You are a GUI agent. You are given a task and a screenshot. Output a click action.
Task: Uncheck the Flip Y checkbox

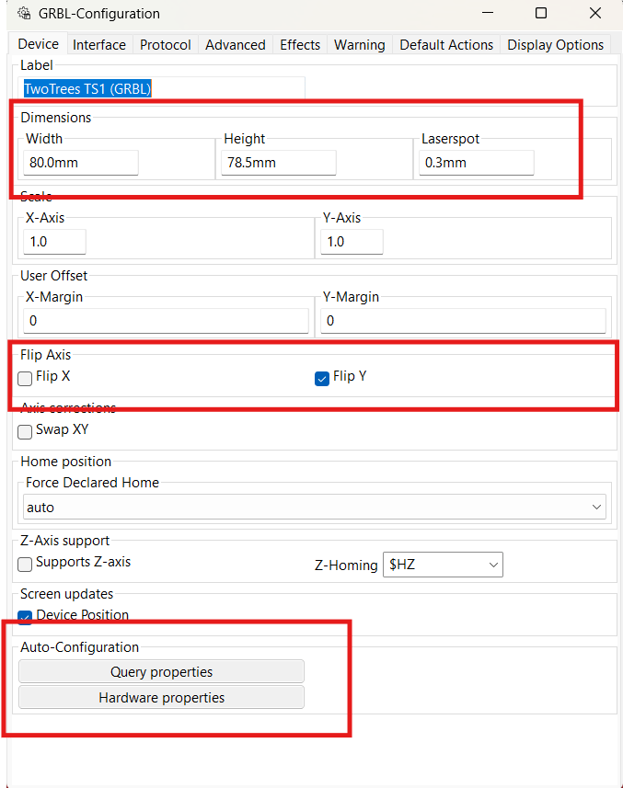pos(322,378)
